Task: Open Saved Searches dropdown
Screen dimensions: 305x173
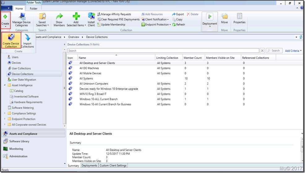Action: [x=42, y=20]
